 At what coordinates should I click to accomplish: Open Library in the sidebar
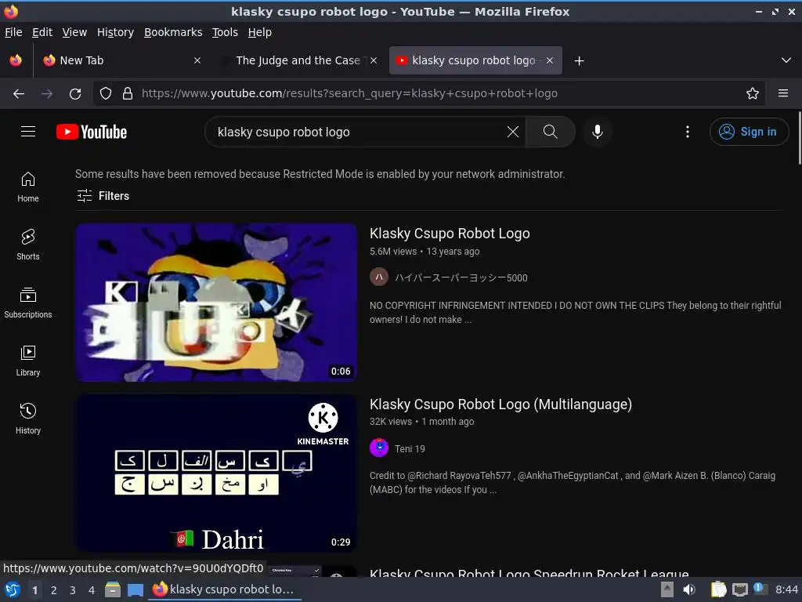[x=28, y=361]
